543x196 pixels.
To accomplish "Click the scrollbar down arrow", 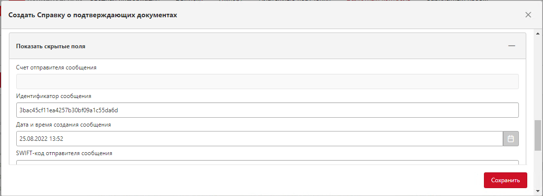I will [x=538, y=191].
